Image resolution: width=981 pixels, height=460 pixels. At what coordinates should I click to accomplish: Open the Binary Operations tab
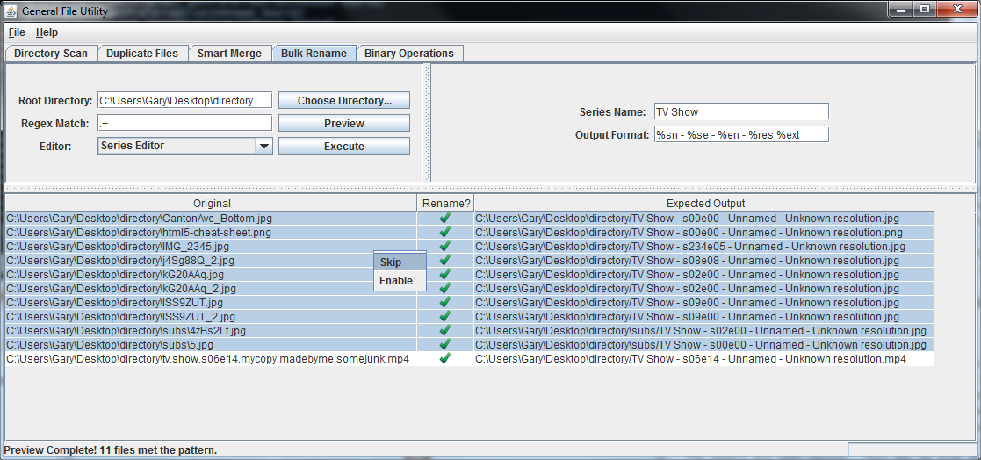(409, 54)
